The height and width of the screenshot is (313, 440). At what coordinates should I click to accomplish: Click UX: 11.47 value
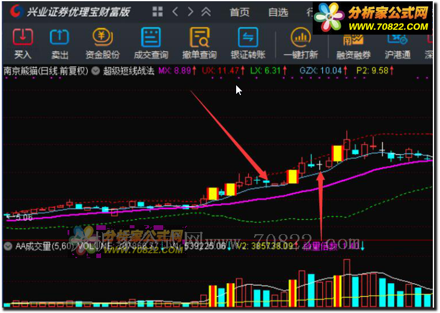point(223,70)
